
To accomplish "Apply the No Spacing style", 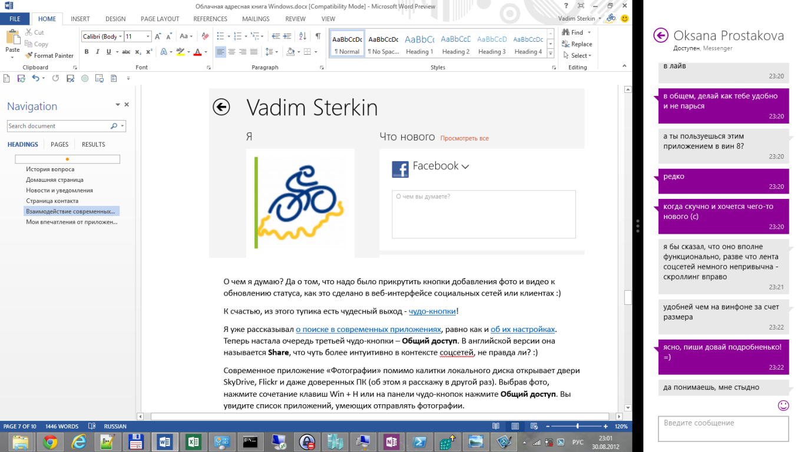I will coord(383,44).
